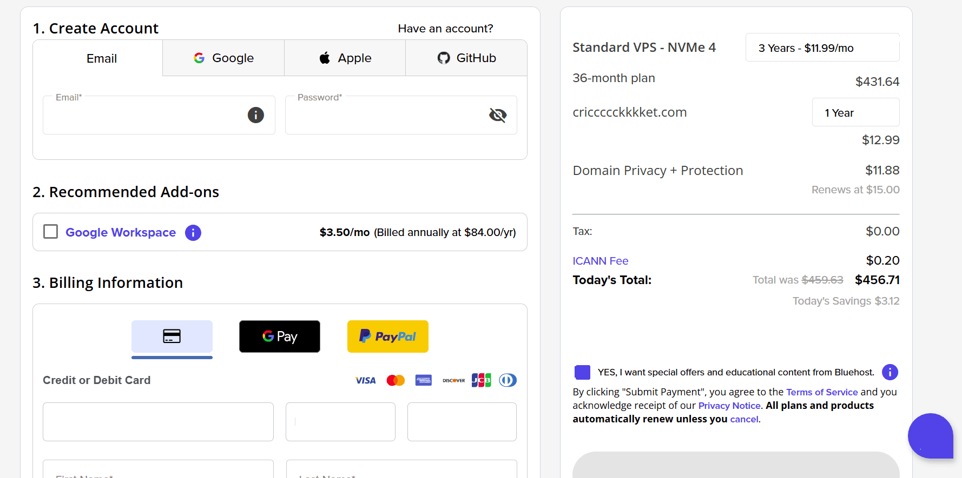
Task: Click Have an account? link
Action: (x=445, y=29)
